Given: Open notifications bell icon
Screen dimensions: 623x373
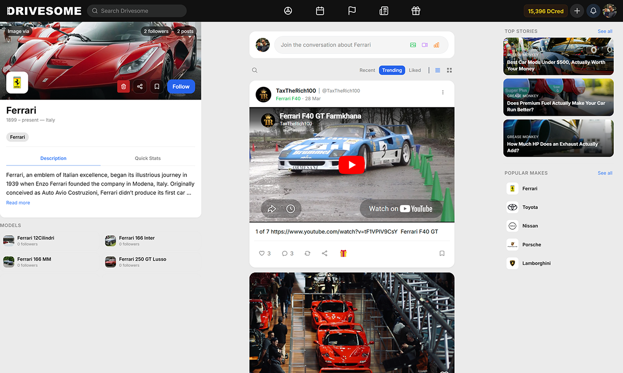Looking at the screenshot, I should [593, 11].
